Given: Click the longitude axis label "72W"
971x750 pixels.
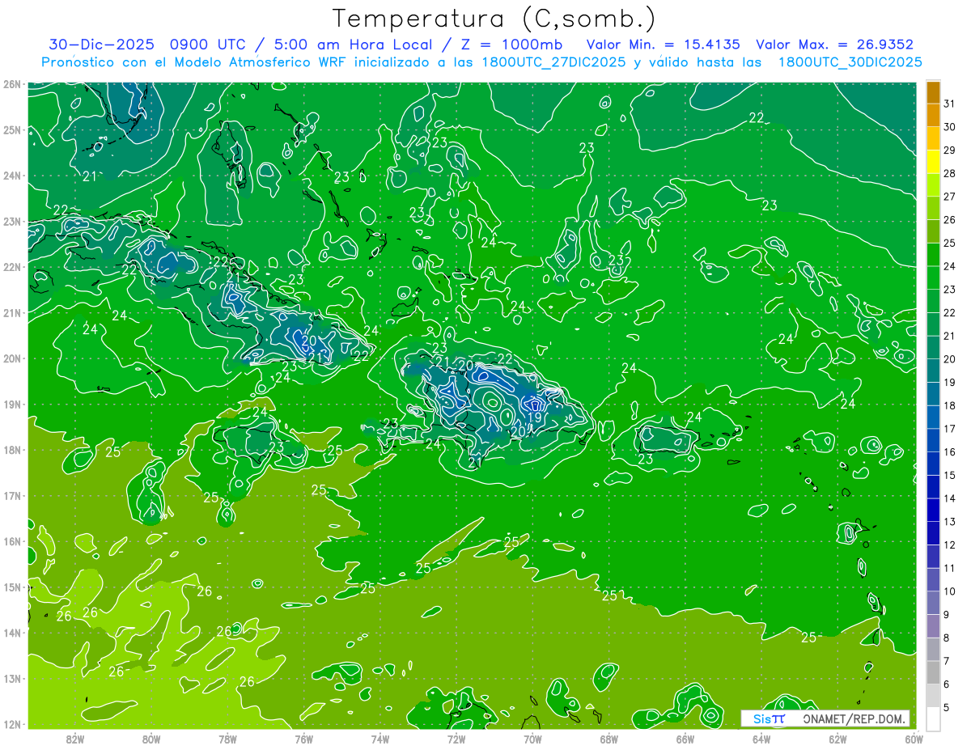Looking at the screenshot, I should pos(456,739).
